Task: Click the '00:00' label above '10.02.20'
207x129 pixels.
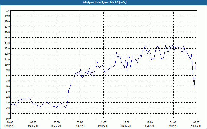Action: click(197, 122)
